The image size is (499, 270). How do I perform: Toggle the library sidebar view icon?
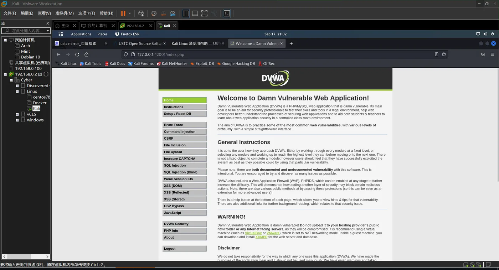coord(186,13)
